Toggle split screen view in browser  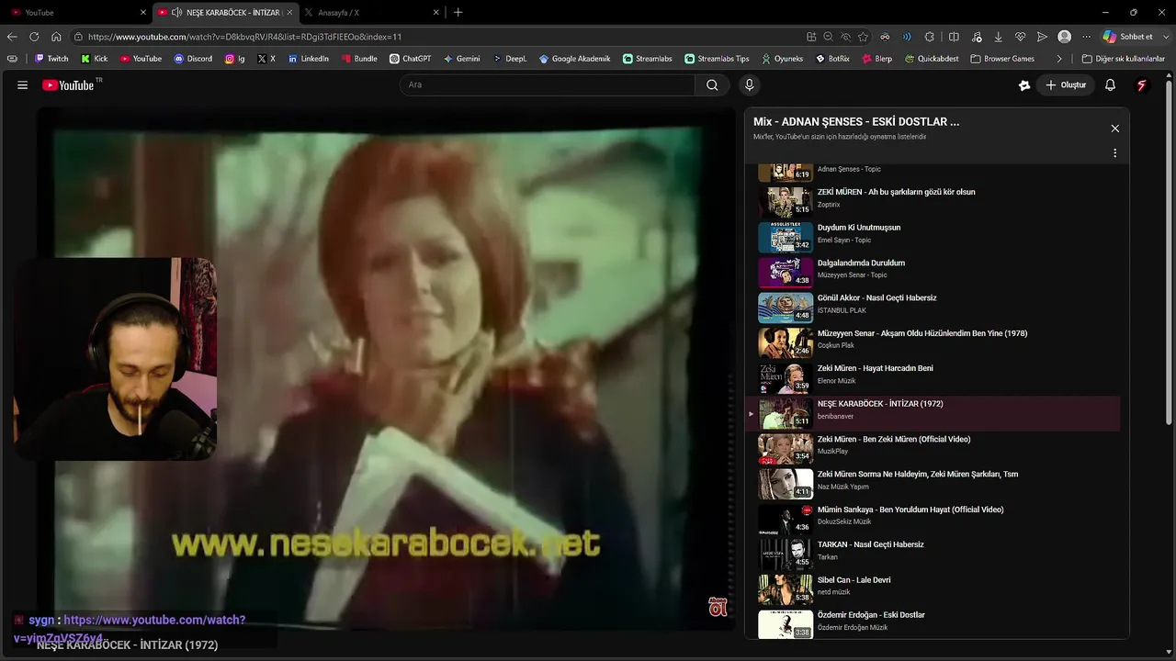tap(954, 37)
